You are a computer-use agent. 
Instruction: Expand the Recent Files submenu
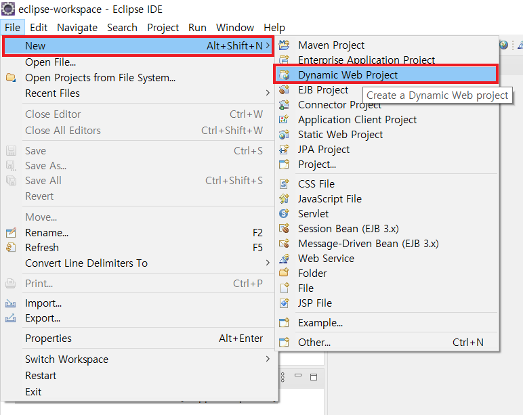coord(268,93)
